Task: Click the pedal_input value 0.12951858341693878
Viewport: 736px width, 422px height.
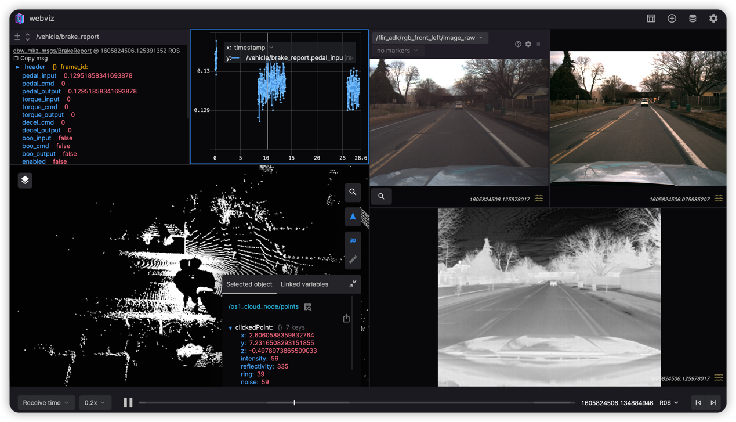Action: tap(98, 75)
